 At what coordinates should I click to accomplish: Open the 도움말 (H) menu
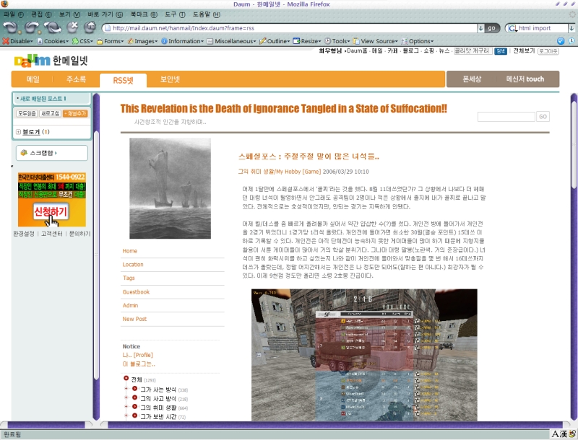pos(207,14)
